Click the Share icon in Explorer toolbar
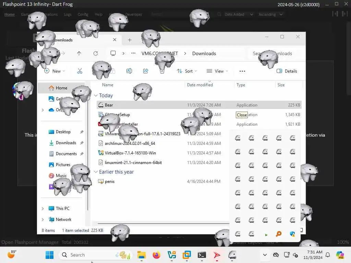 [x=146, y=71]
